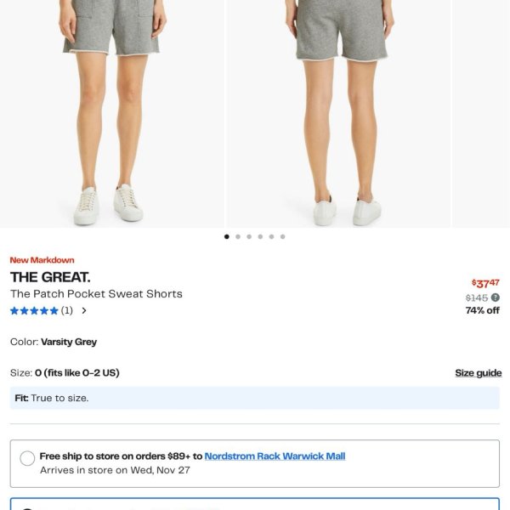Open the Size guide link
This screenshot has width=510, height=510.
pyautogui.click(x=478, y=373)
